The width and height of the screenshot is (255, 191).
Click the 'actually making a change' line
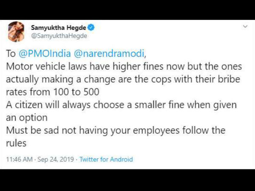[x=123, y=79]
